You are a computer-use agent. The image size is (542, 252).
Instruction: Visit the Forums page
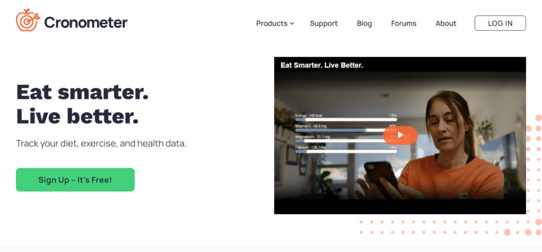pyautogui.click(x=404, y=23)
